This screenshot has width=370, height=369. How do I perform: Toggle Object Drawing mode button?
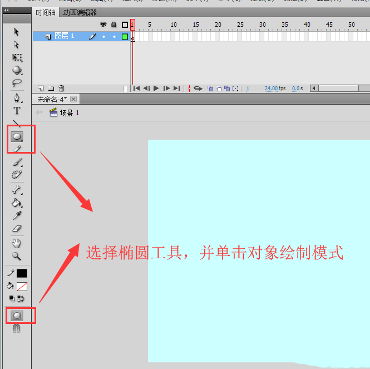pos(17,316)
